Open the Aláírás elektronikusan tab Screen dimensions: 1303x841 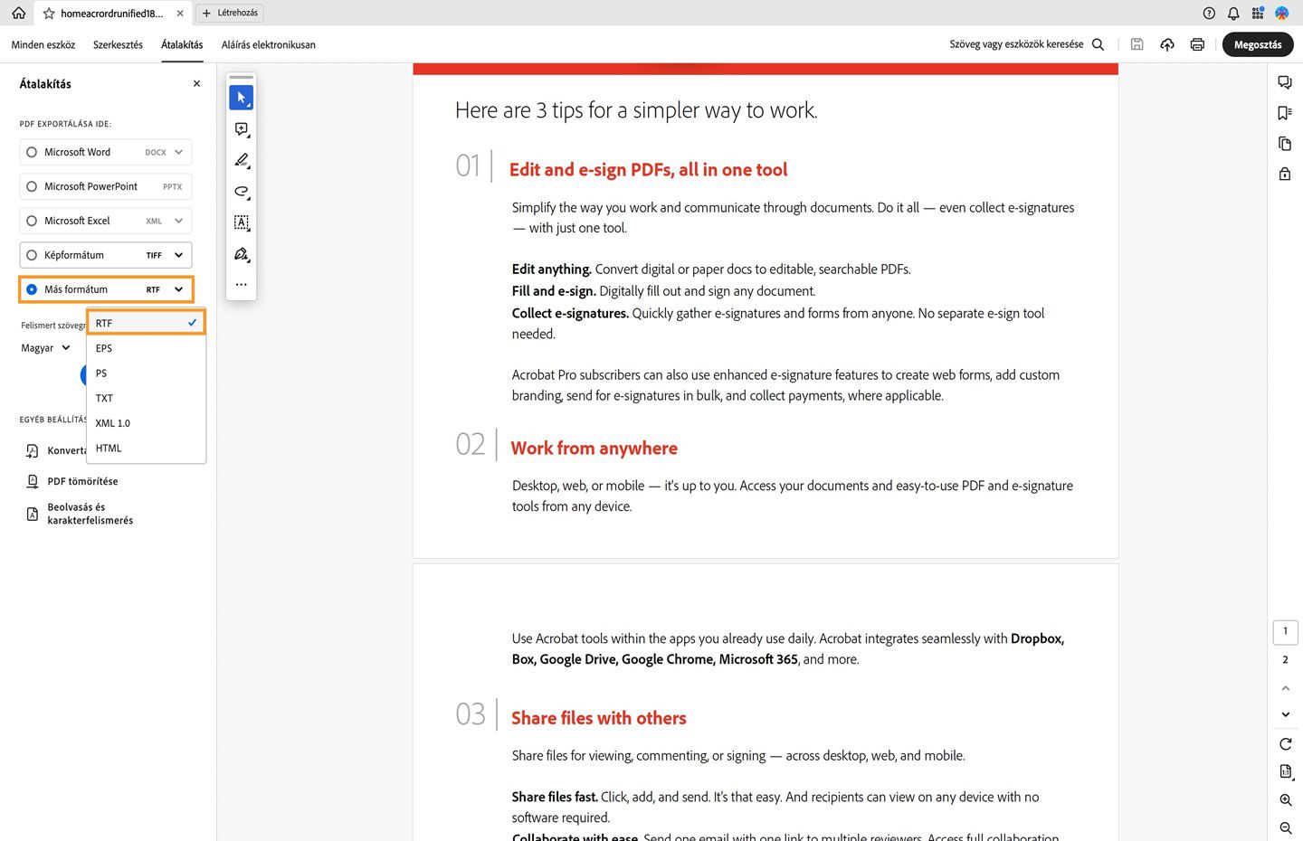click(x=268, y=44)
